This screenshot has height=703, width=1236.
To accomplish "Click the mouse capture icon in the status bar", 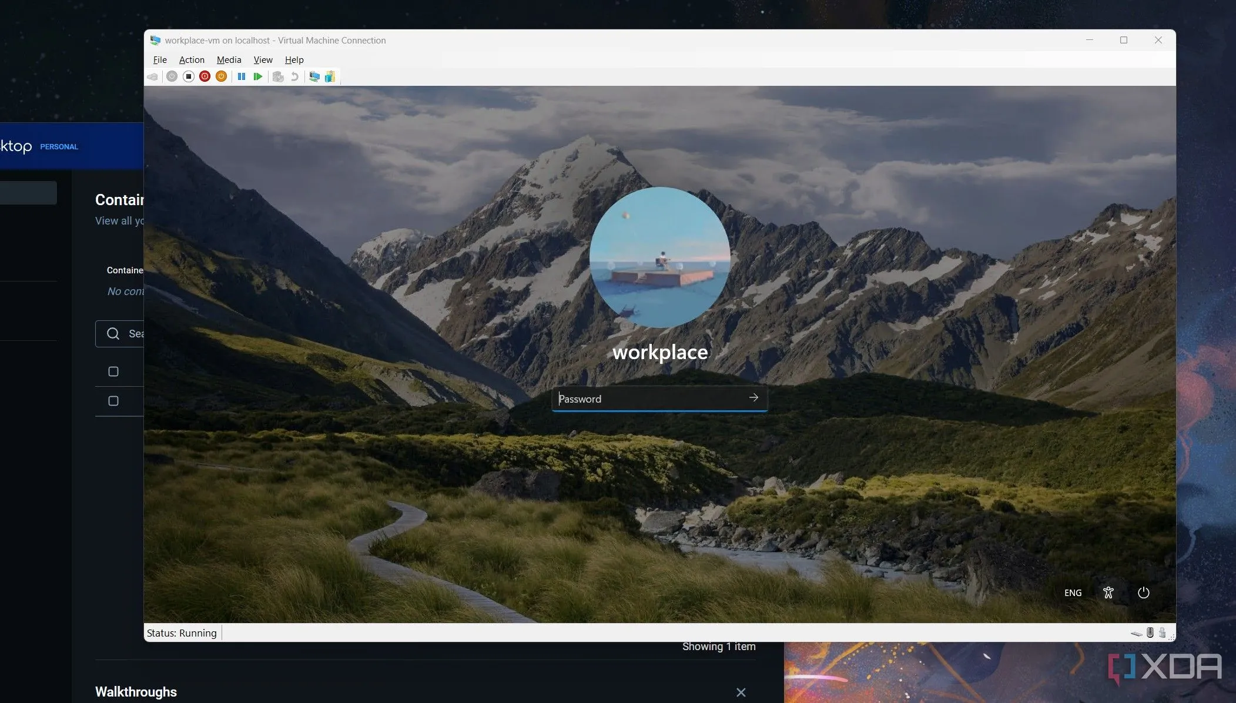I will pyautogui.click(x=1150, y=633).
